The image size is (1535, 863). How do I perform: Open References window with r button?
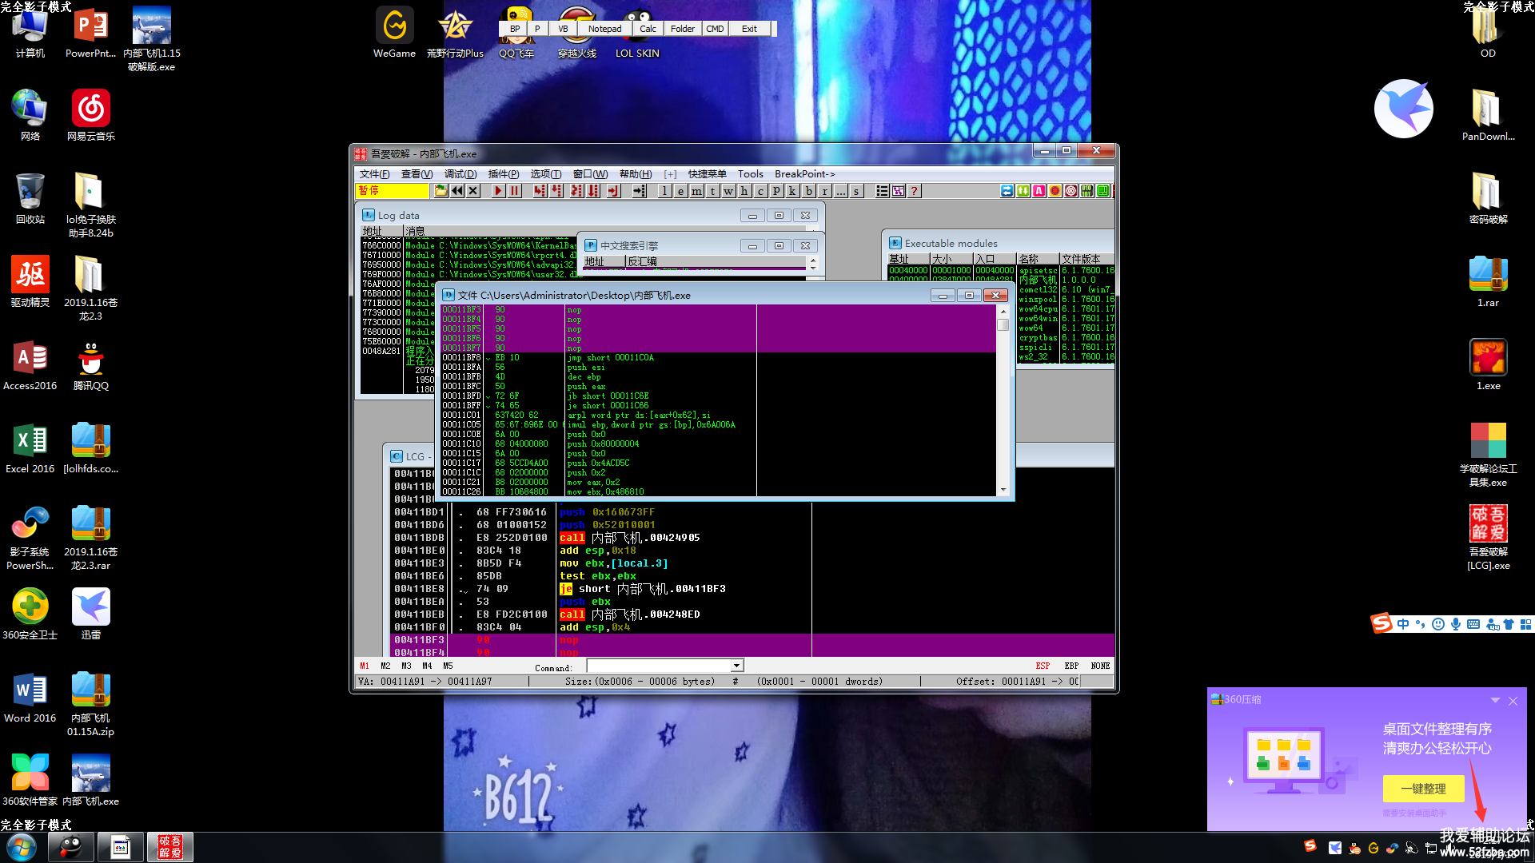point(824,191)
